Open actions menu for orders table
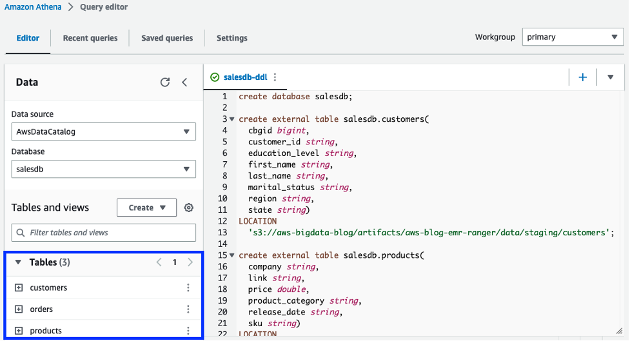630x341 pixels. click(x=188, y=309)
